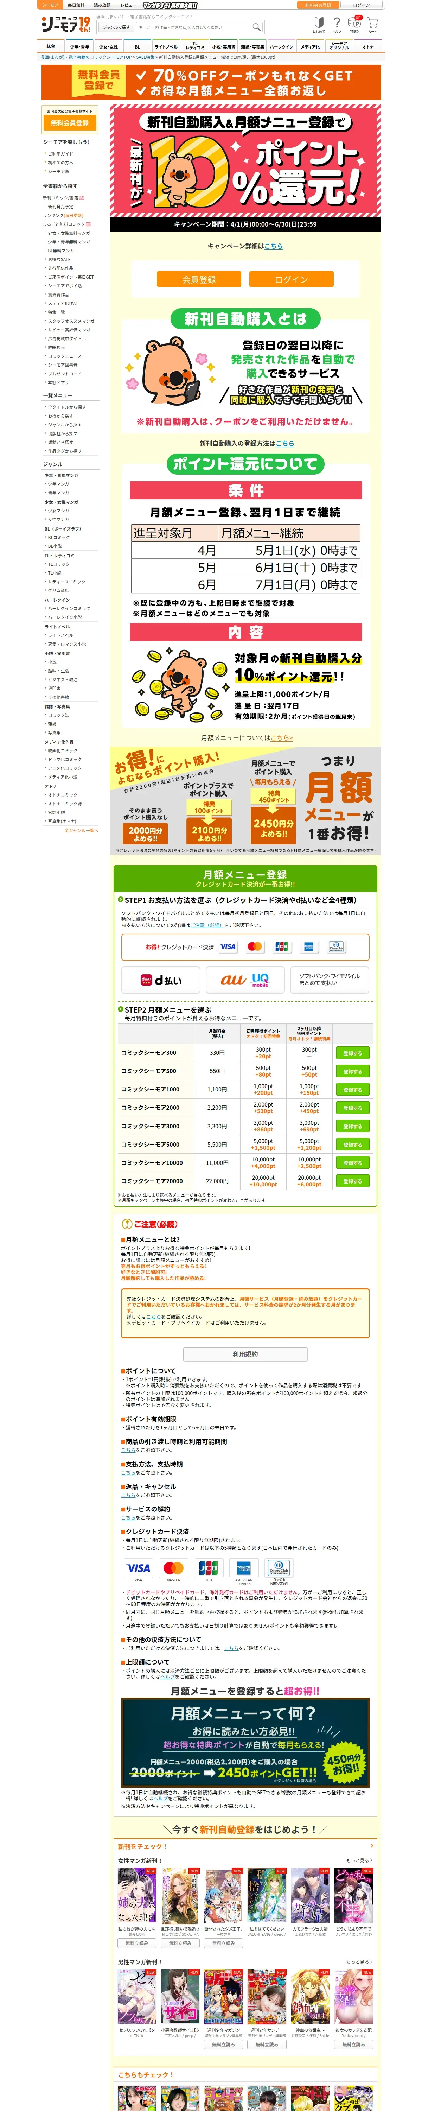Click the magnifier search button

pos(256,27)
